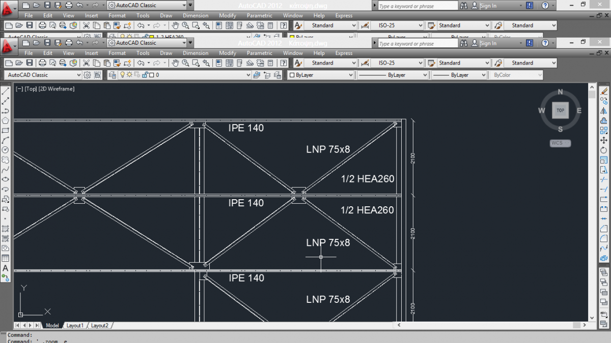Image resolution: width=611 pixels, height=343 pixels.
Task: Activate the Multiline Text tool
Action: (6, 268)
